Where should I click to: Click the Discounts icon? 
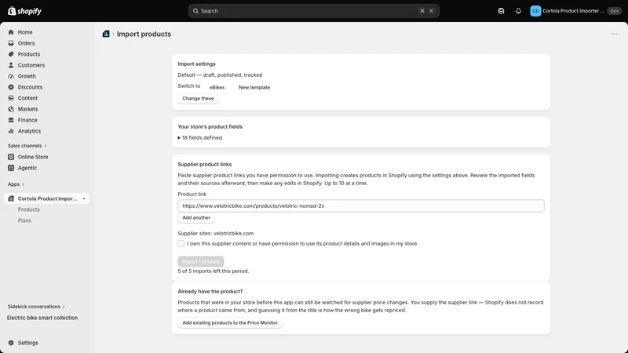click(x=11, y=87)
